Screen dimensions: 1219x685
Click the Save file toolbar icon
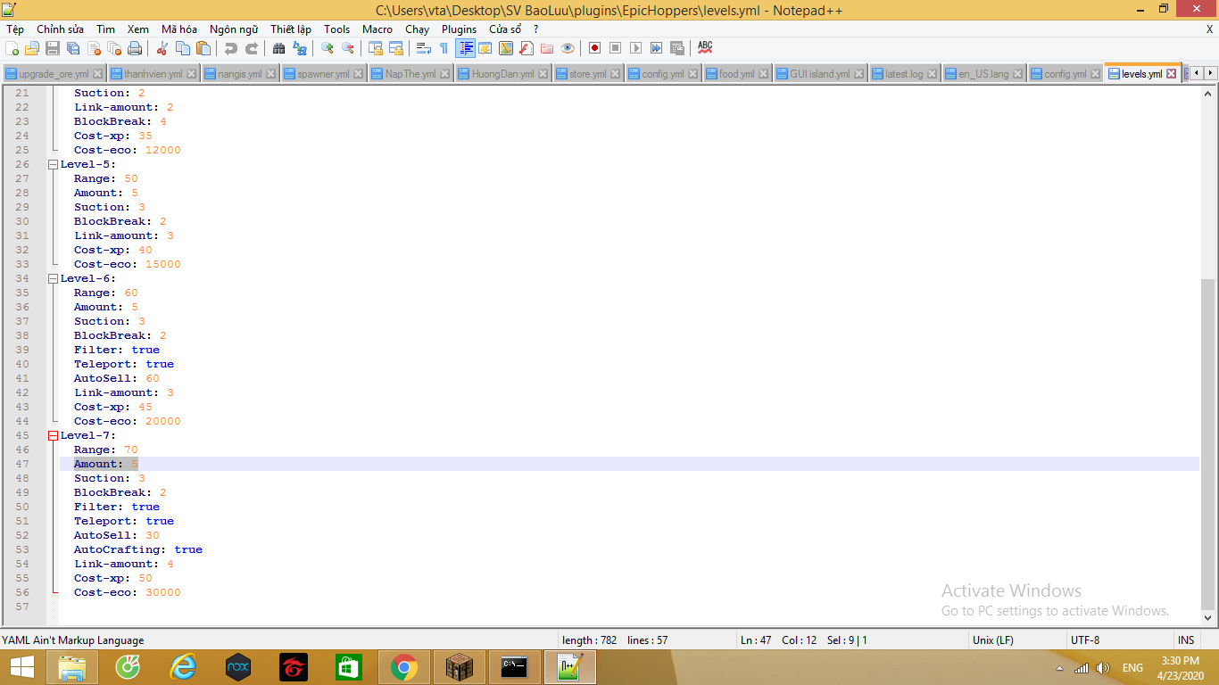(x=53, y=48)
